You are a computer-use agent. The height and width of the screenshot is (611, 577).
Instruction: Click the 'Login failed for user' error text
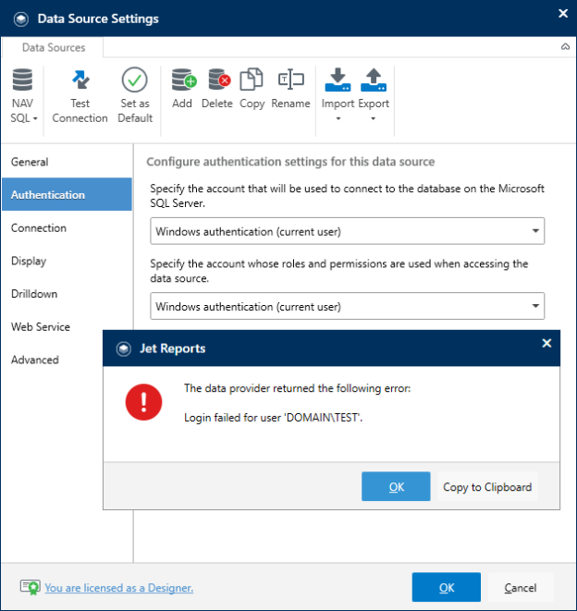274,418
